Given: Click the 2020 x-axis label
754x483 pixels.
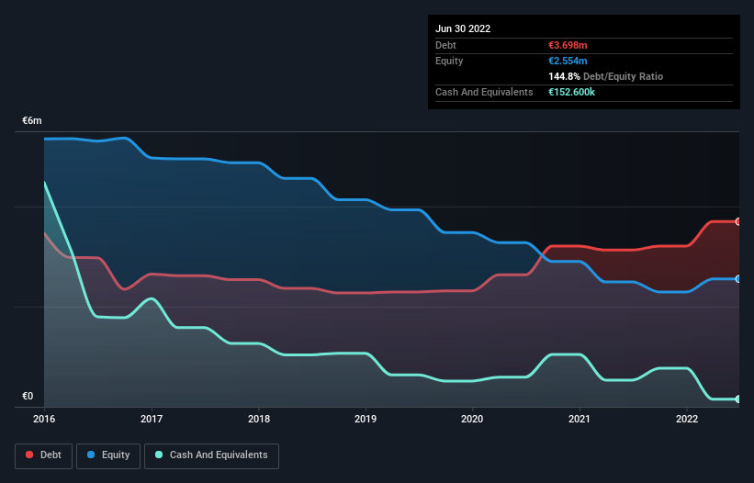Looking at the screenshot, I should pyautogui.click(x=472, y=419).
